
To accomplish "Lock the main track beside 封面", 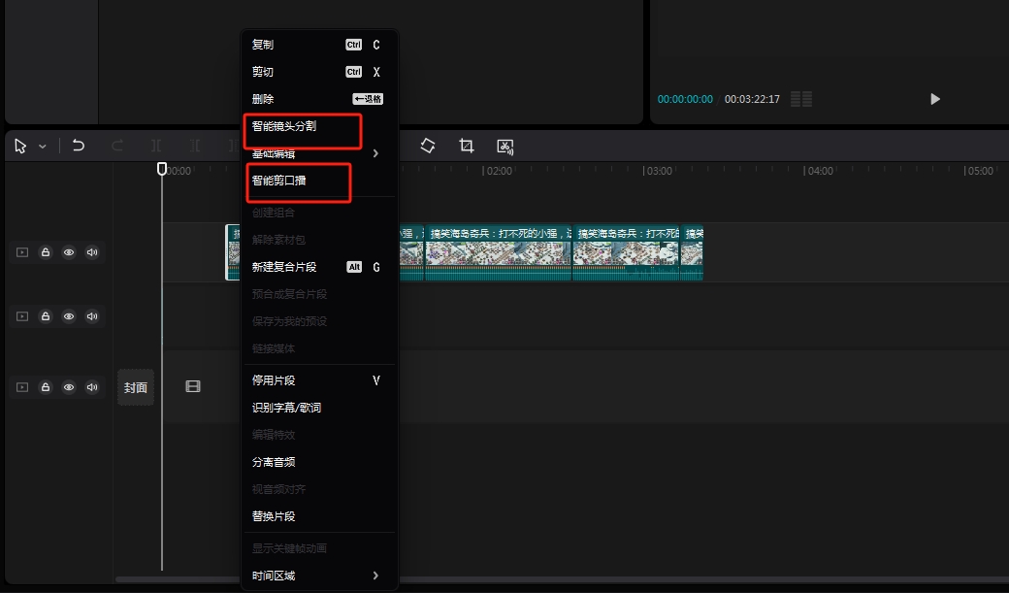I will (x=46, y=387).
